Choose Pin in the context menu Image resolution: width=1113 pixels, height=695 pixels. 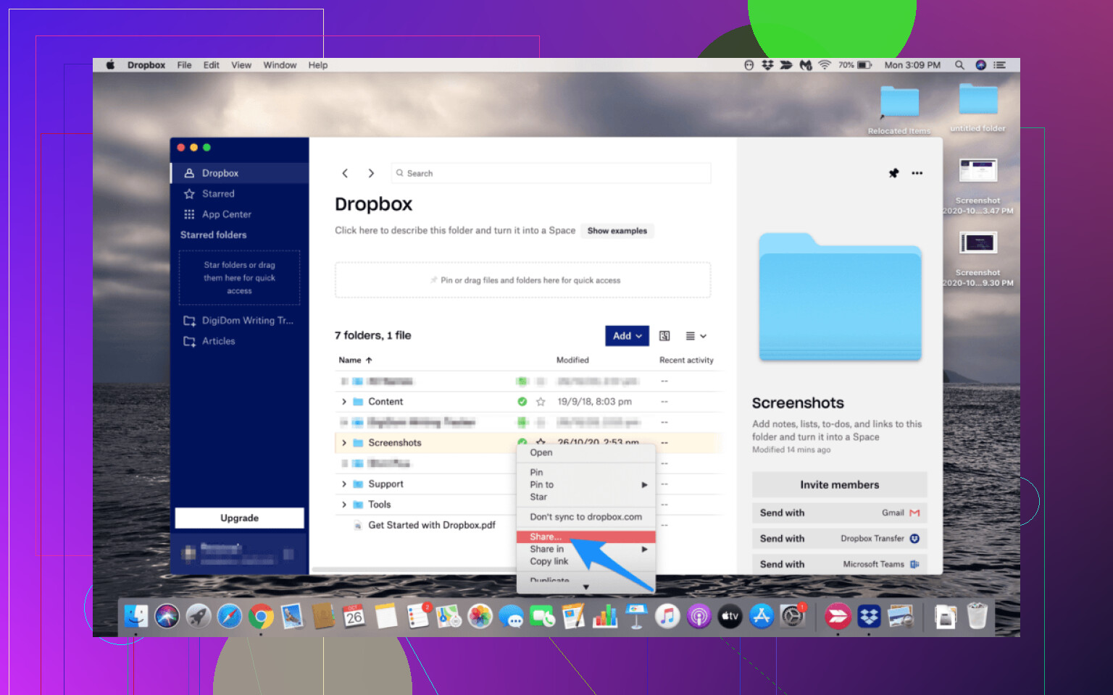tap(585, 472)
